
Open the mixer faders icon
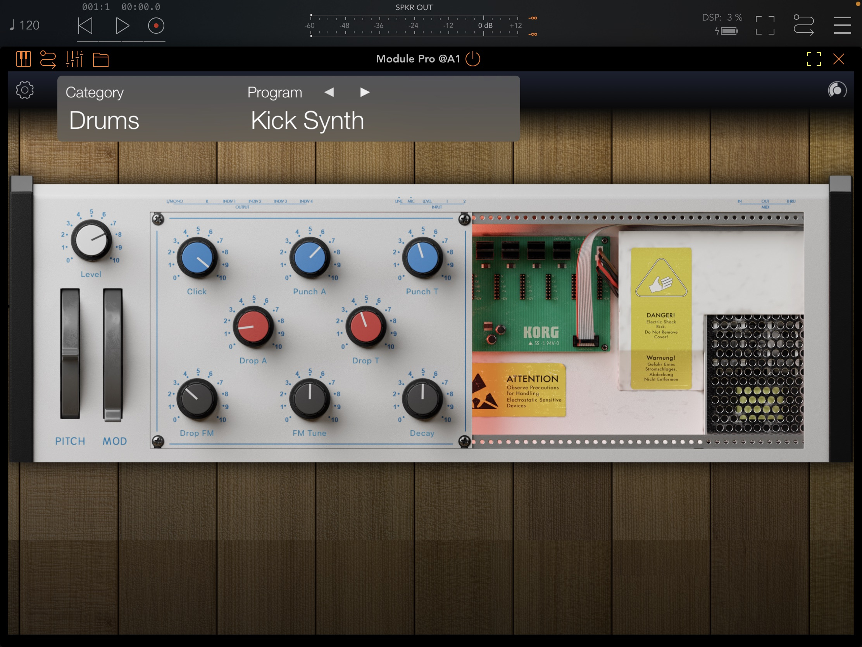[x=74, y=59]
